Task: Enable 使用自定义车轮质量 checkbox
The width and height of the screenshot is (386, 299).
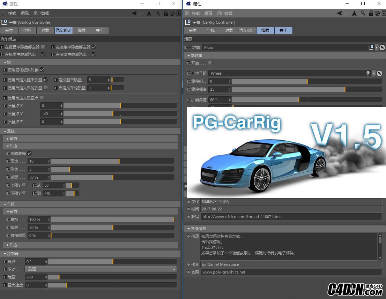Action: (46, 88)
